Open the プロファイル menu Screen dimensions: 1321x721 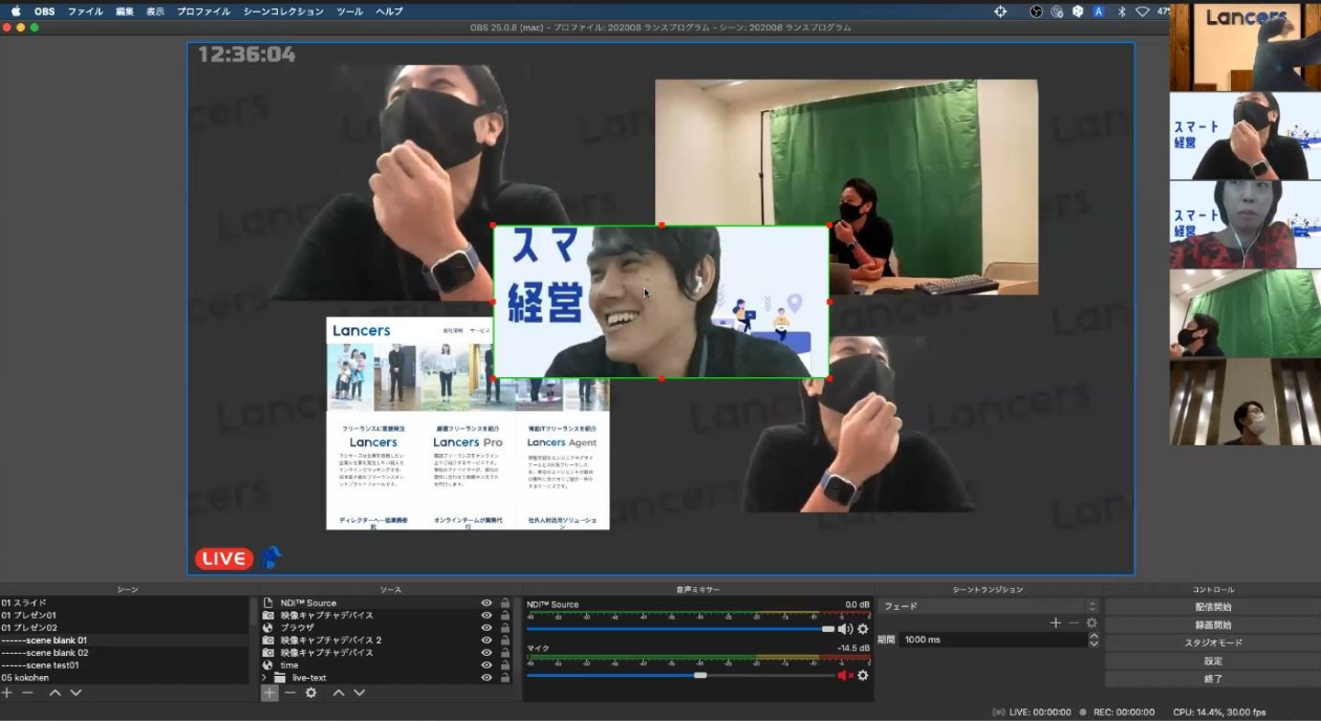pyautogui.click(x=204, y=12)
